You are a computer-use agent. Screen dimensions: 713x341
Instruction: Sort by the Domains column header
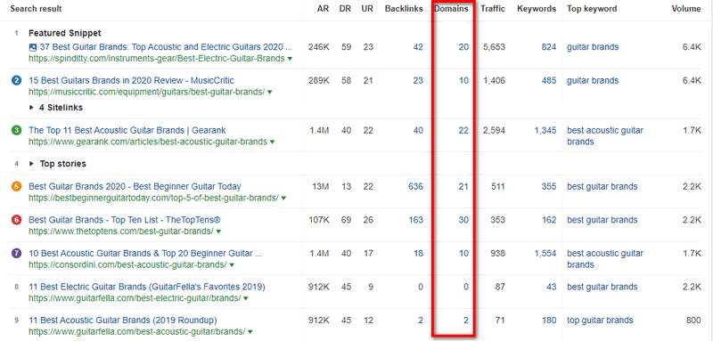coord(451,9)
